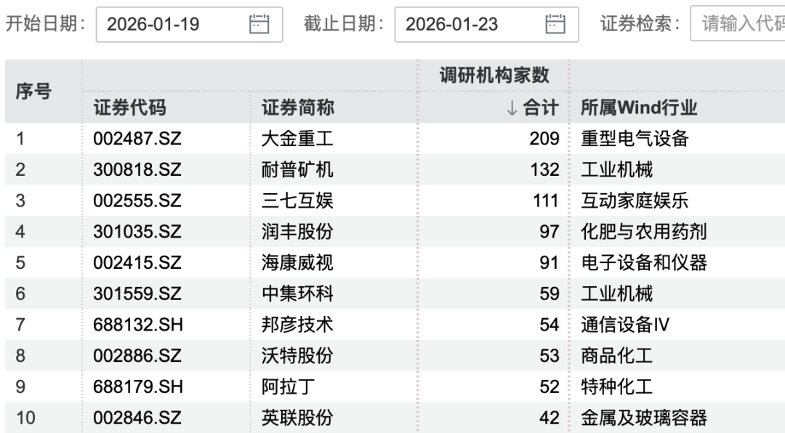This screenshot has height=433, width=785.
Task: Click stock code 301559.SZ
Action: tap(137, 294)
